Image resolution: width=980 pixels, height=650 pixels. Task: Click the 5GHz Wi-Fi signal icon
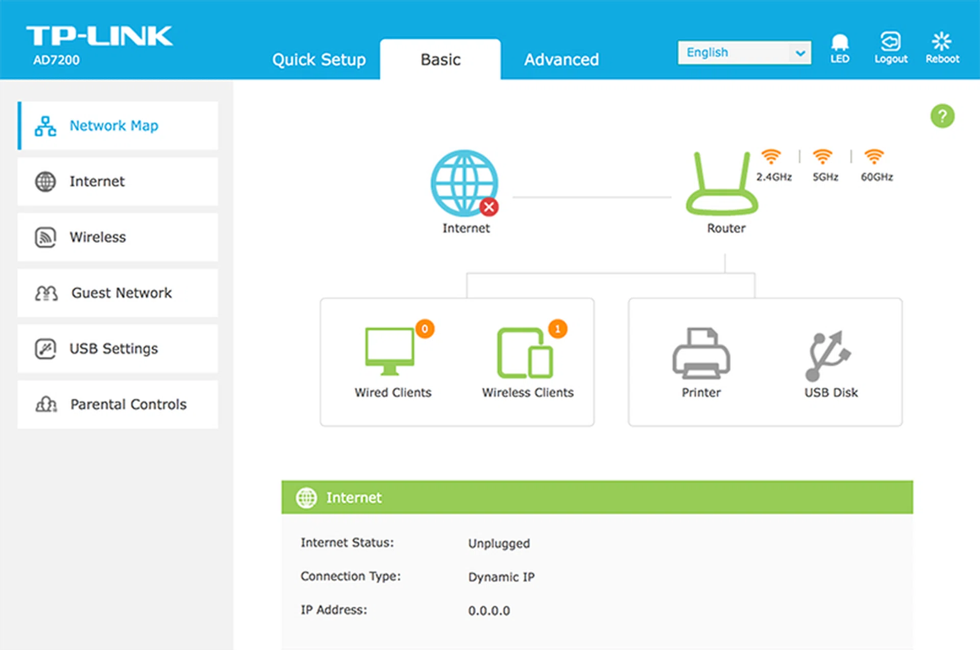[x=823, y=157]
